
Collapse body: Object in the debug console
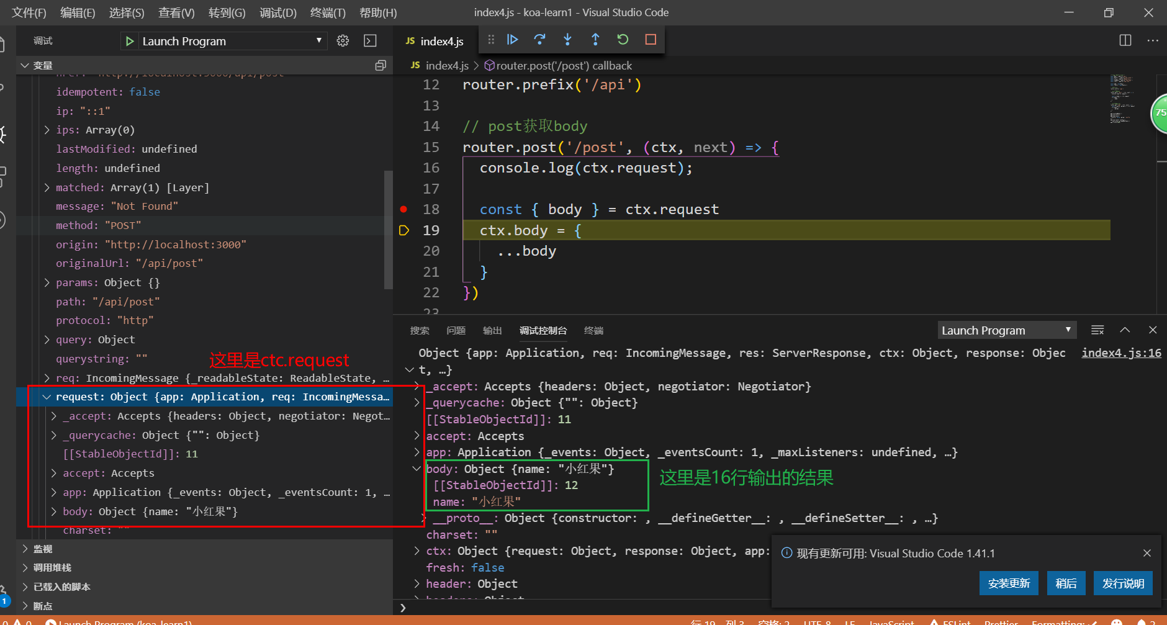point(417,469)
